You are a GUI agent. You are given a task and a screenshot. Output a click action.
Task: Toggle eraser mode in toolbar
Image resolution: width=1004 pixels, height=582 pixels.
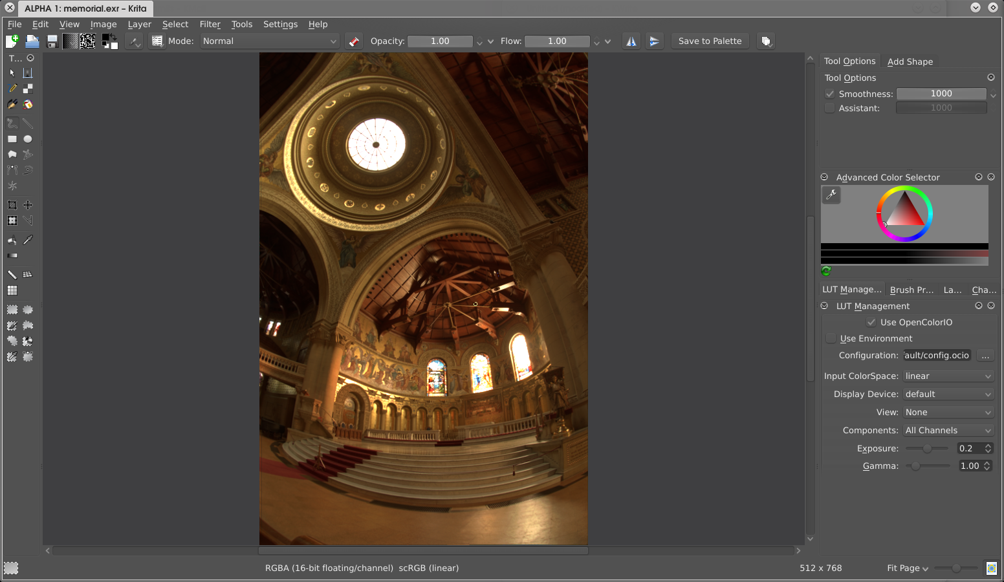pos(353,41)
